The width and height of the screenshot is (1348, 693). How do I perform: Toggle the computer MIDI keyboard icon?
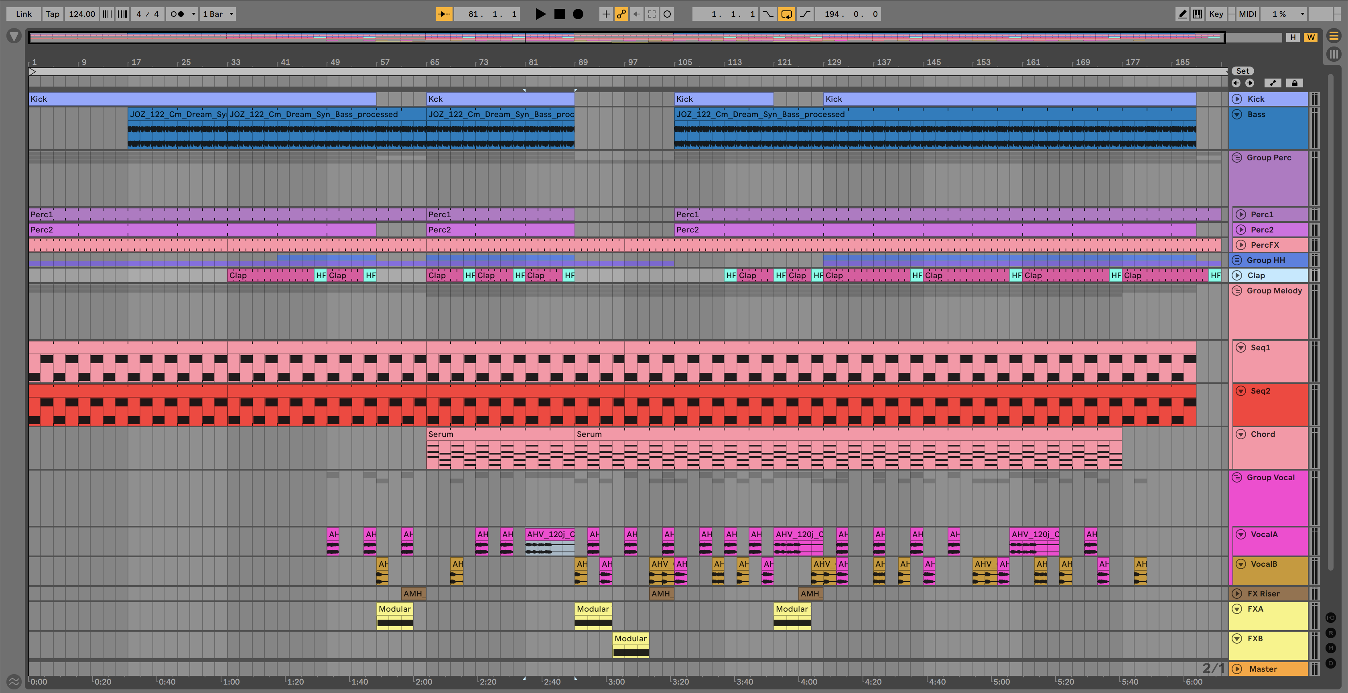click(1197, 14)
